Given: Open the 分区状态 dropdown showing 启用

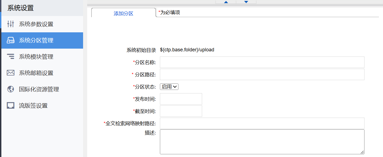Looking at the screenshot, I should click(x=169, y=87).
